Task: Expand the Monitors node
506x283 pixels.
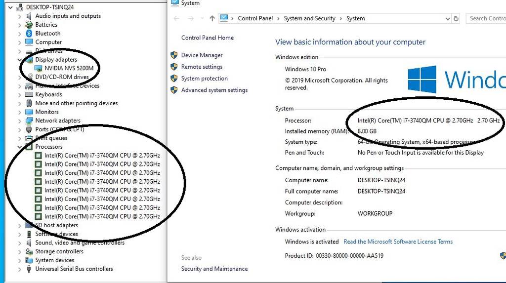Action: [x=20, y=112]
